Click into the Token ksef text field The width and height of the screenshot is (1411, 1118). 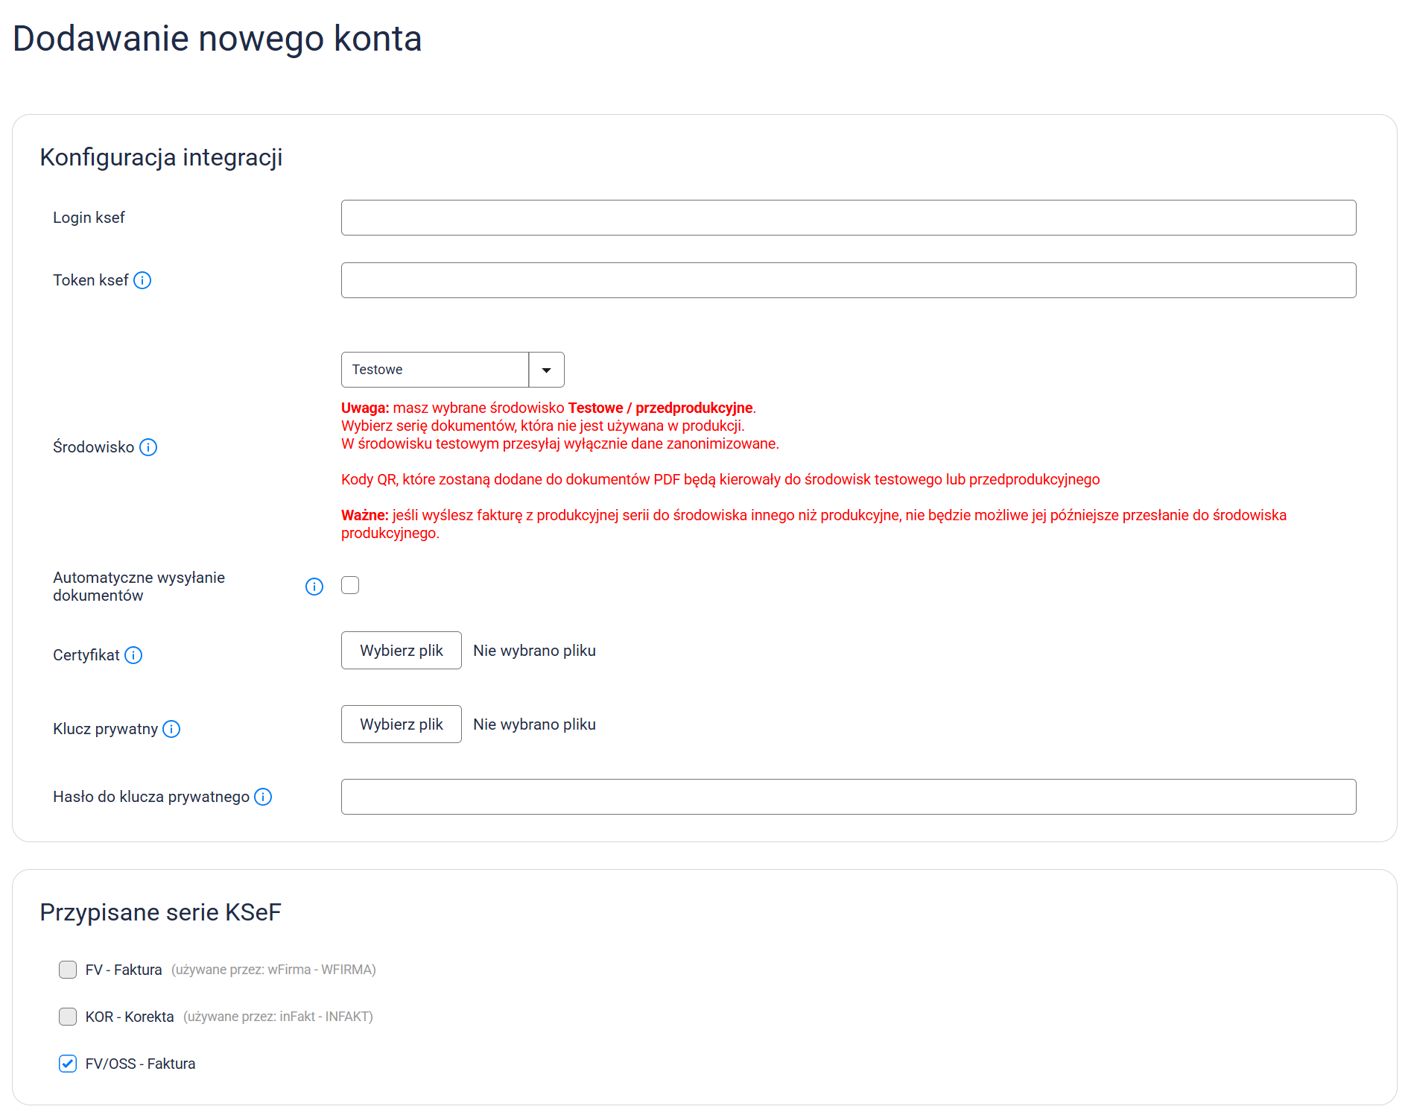click(x=848, y=280)
